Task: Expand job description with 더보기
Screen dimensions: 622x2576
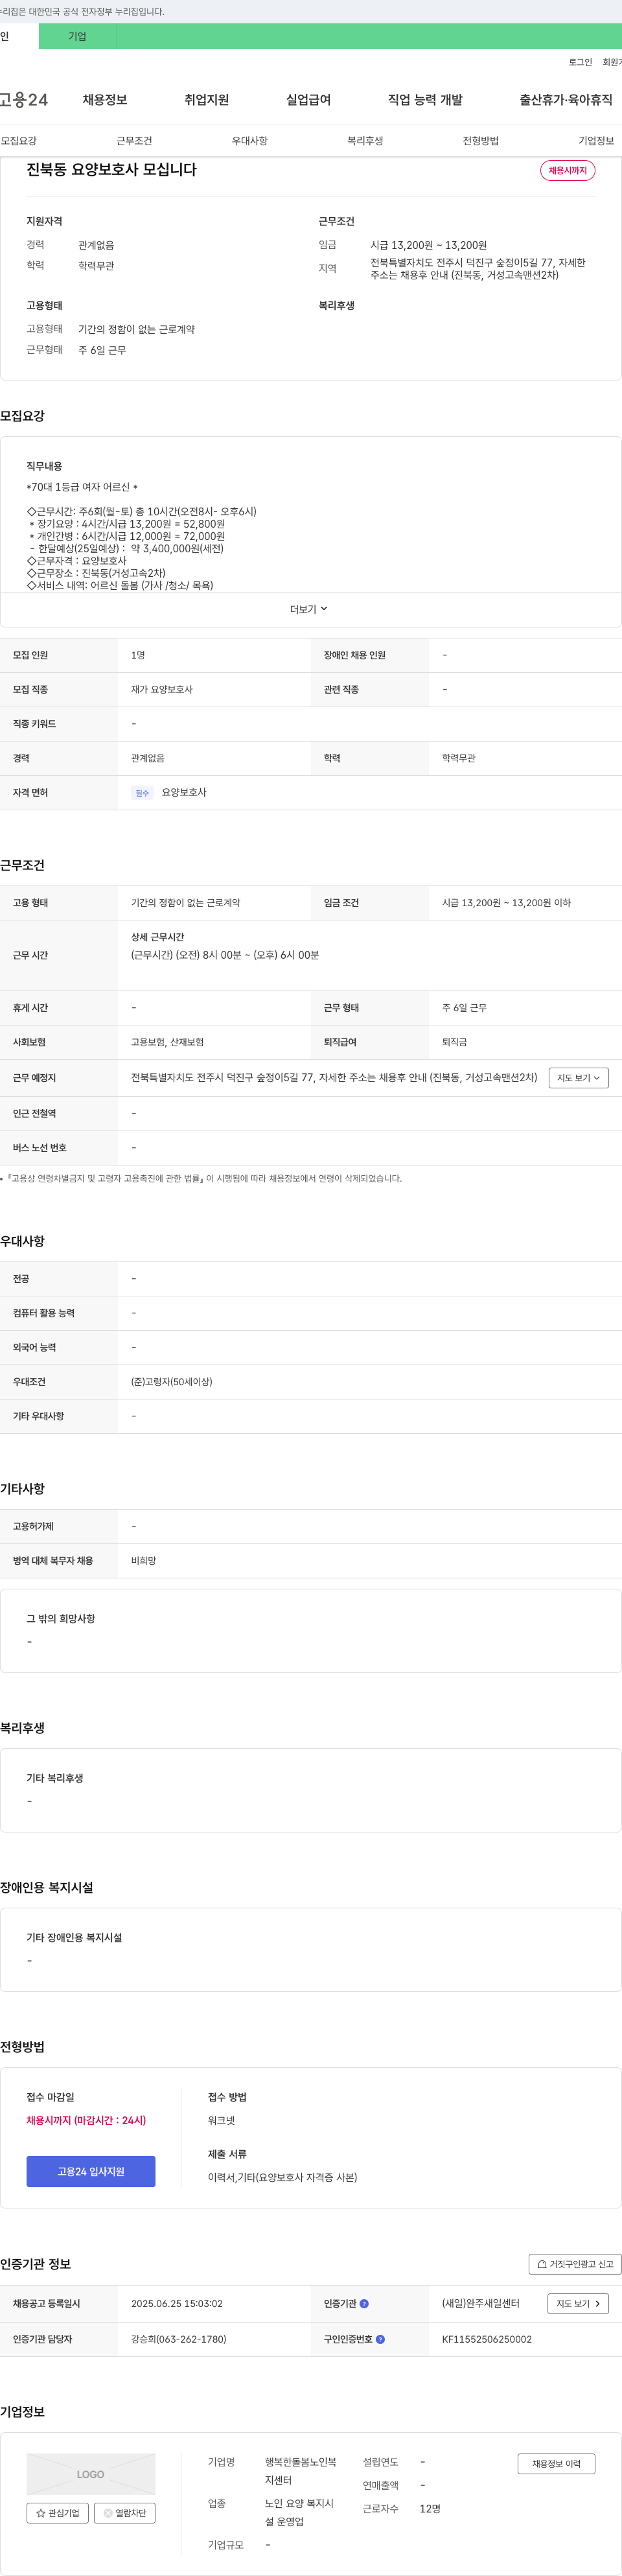Action: [x=309, y=609]
